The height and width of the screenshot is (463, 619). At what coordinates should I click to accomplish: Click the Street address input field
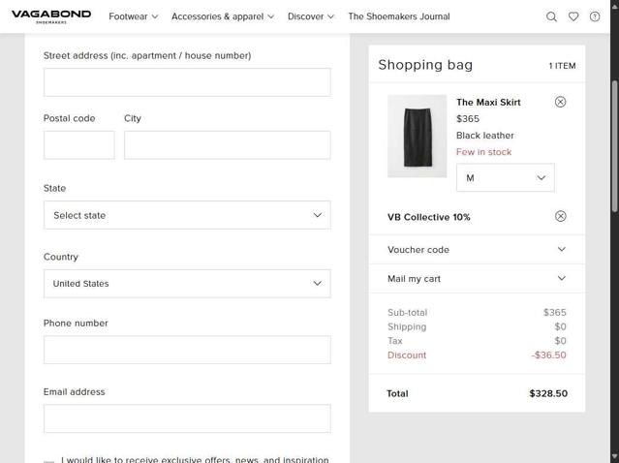point(187,82)
